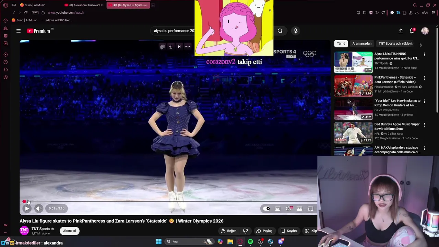The height and width of the screenshot is (247, 439).
Task: Share video via Paylaş button
Action: point(264,231)
